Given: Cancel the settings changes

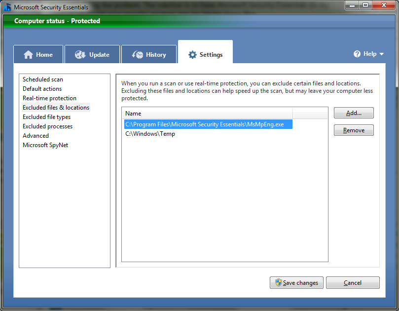Looking at the screenshot, I should pos(353,283).
